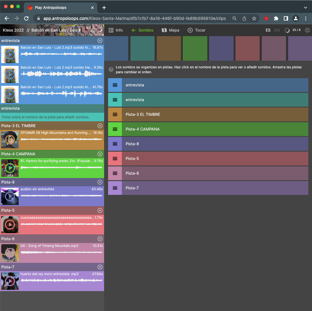Image resolution: width=312 pixels, height=311 pixels.
Task: Click play icon on Pista-4 CAMPANA header
Action: 100,154
